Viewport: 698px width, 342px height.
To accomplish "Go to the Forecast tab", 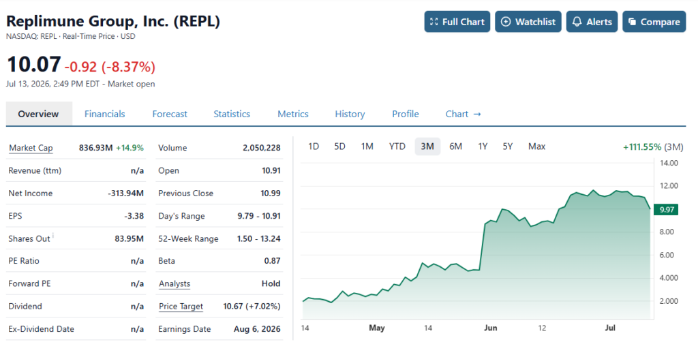I will (170, 114).
